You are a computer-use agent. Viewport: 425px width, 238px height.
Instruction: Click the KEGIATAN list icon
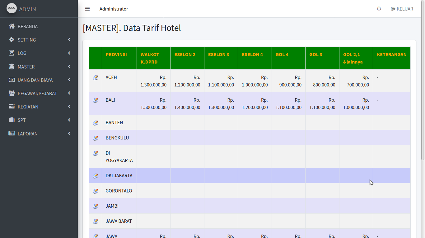[x=12, y=107]
